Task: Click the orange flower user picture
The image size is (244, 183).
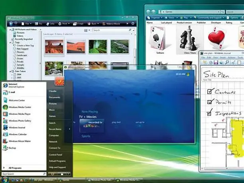Action: (59, 81)
